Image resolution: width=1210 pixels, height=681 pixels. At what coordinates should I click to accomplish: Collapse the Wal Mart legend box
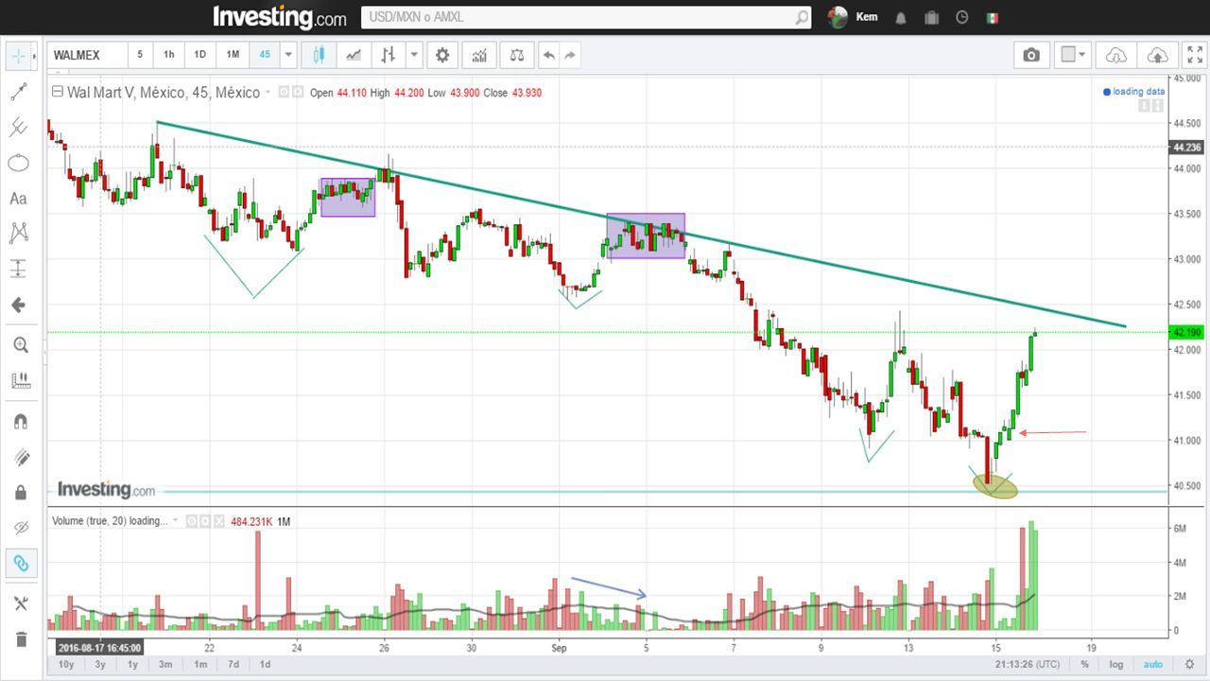[58, 93]
